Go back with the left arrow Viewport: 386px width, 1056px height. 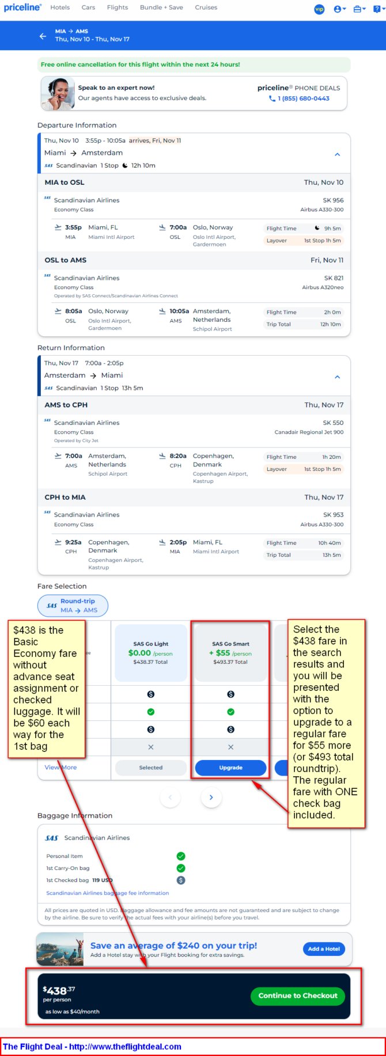click(43, 36)
